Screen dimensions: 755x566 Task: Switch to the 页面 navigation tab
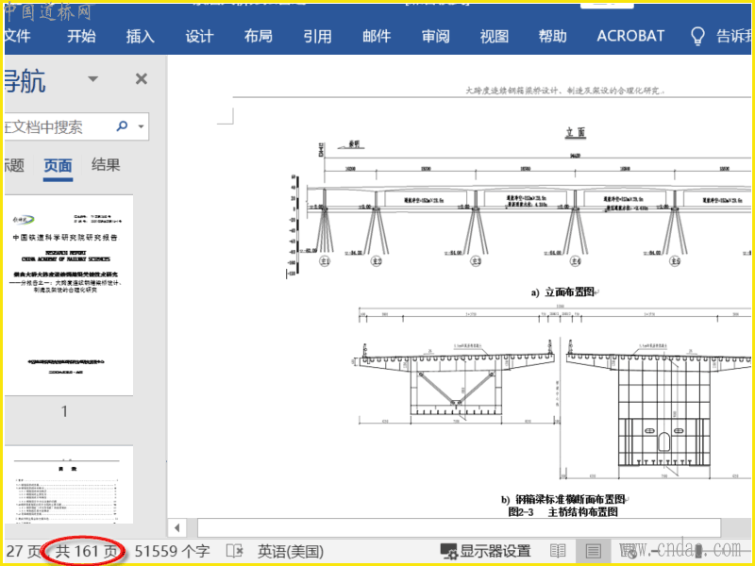pos(58,166)
